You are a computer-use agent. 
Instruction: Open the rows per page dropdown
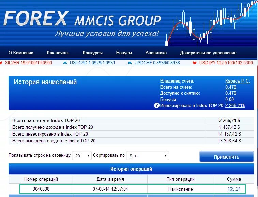pos(82,156)
